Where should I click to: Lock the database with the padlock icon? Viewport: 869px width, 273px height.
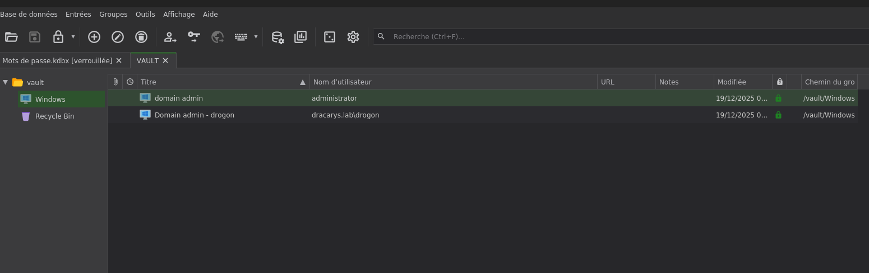pos(58,37)
